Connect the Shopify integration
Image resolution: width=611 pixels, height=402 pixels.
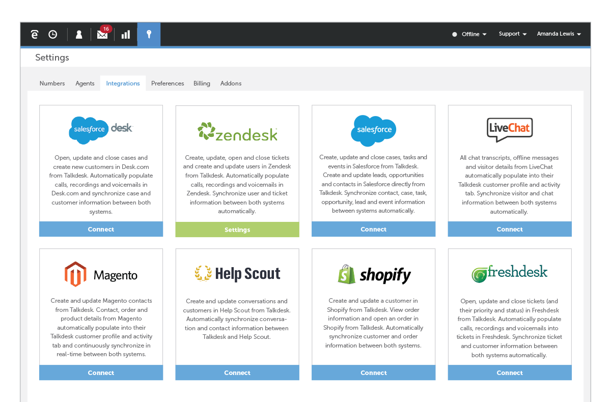coord(374,372)
